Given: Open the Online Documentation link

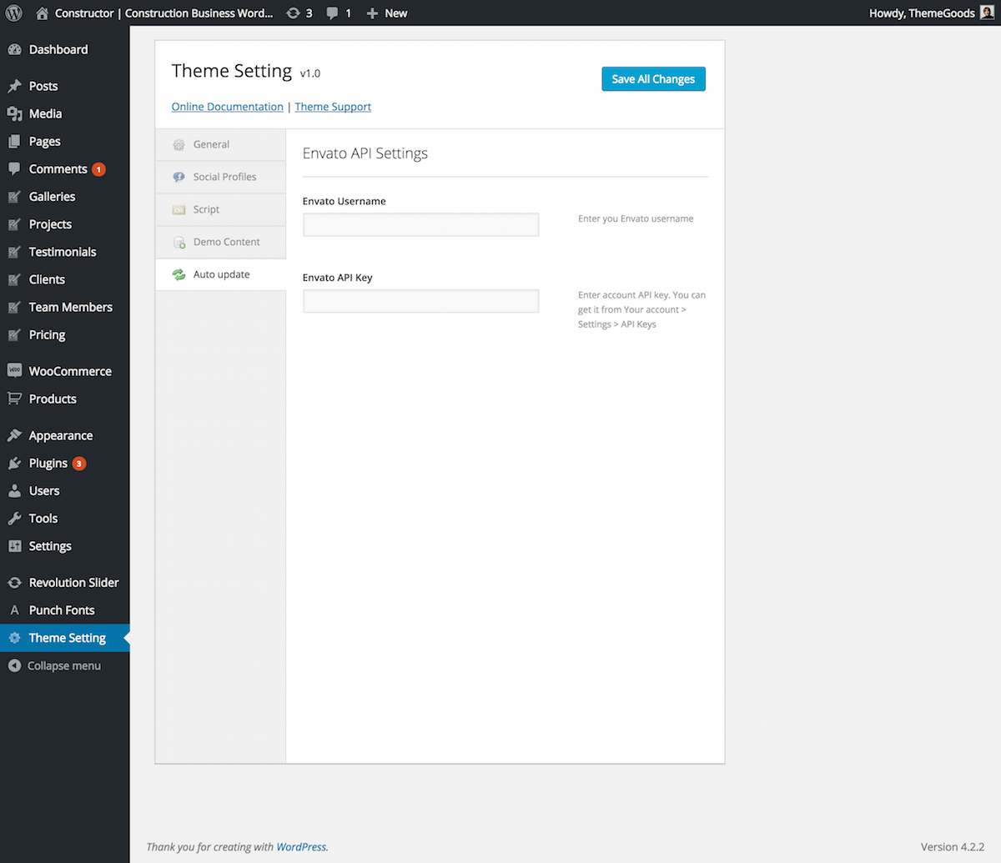Looking at the screenshot, I should [227, 107].
